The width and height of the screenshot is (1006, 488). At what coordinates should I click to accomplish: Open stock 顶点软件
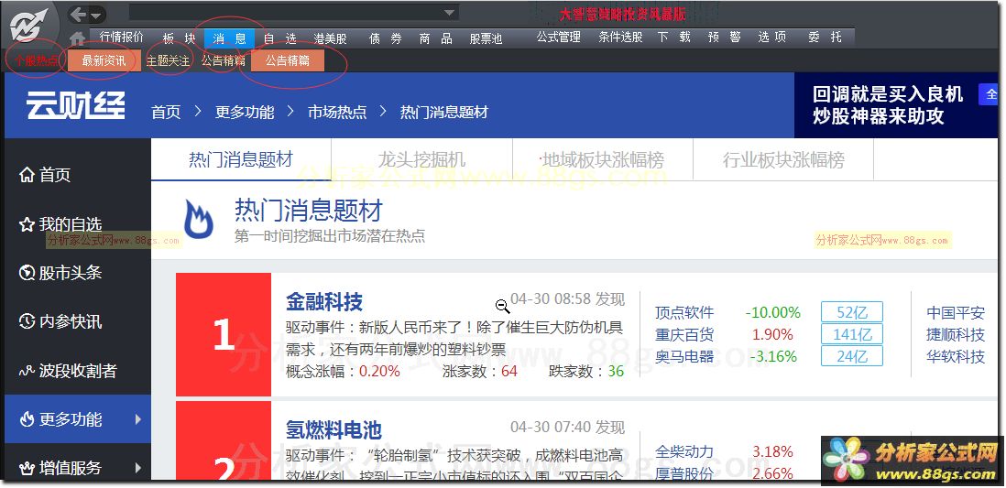[683, 313]
